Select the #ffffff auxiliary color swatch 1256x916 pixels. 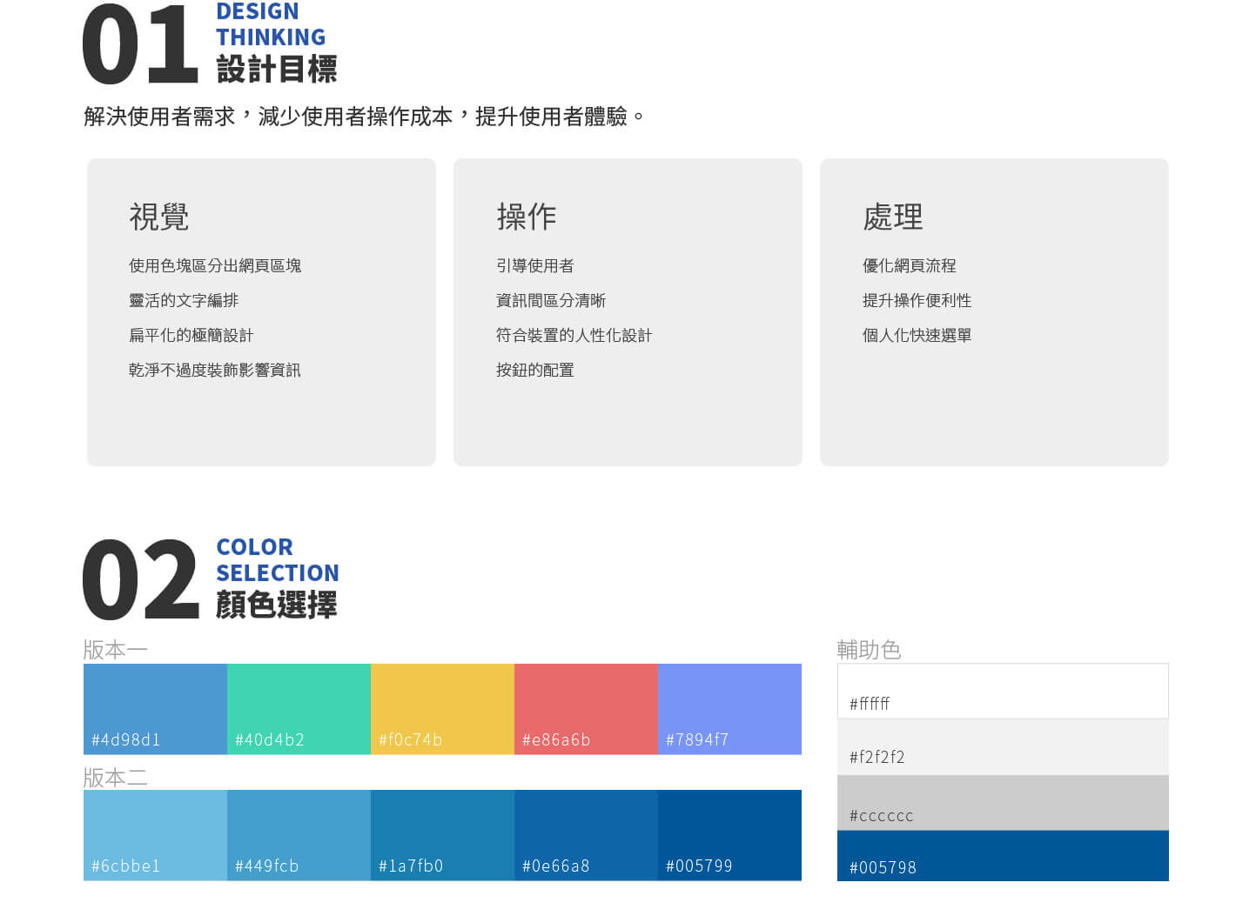pos(1002,691)
